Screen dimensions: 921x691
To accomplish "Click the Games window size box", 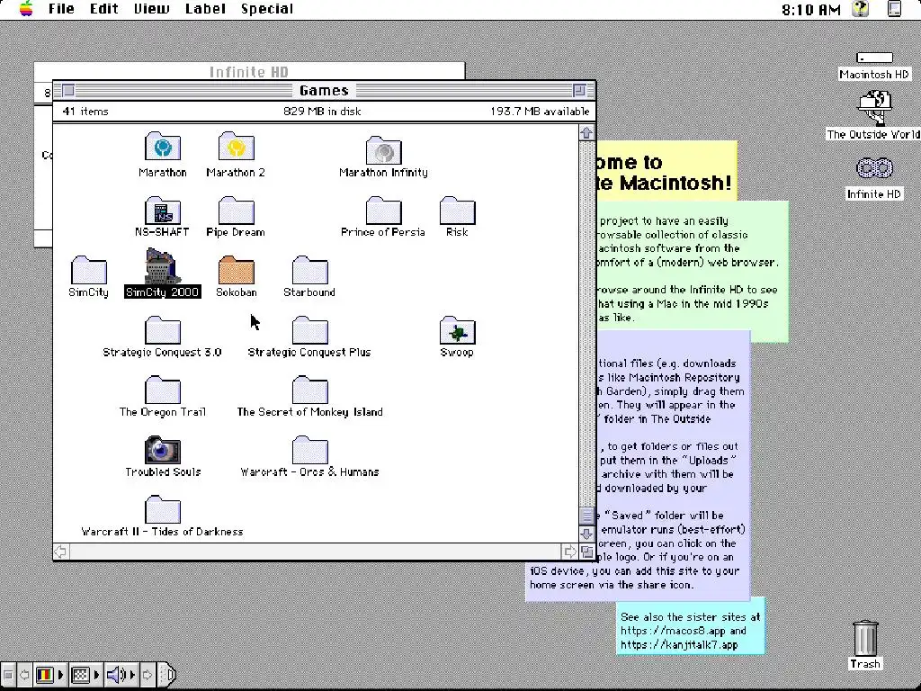I will (586, 552).
